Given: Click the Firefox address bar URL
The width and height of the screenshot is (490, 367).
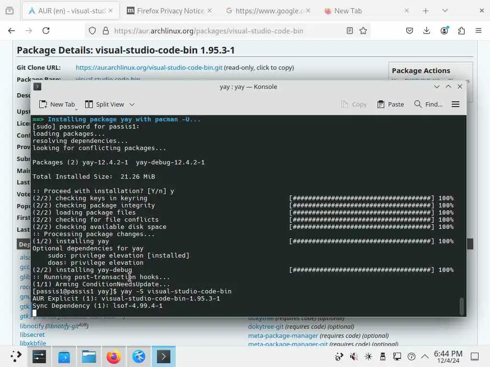Looking at the screenshot, I should (209, 31).
